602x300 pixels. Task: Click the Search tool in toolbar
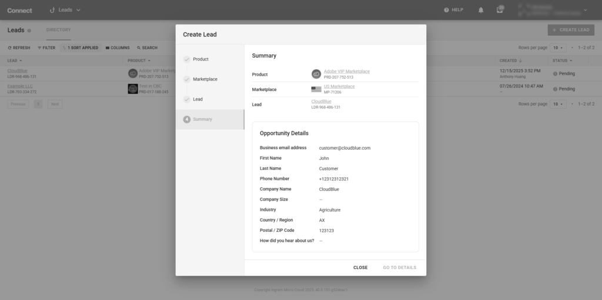tap(147, 48)
